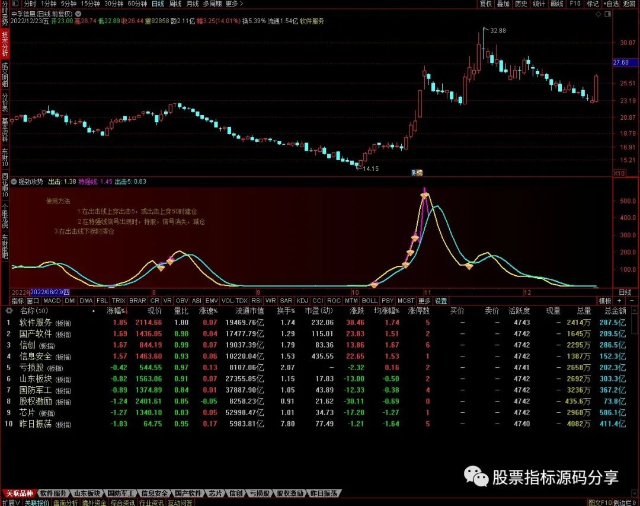The width and height of the screenshot is (640, 506).
Task: Open 成交明细 in the left sidebar
Action: 5,74
